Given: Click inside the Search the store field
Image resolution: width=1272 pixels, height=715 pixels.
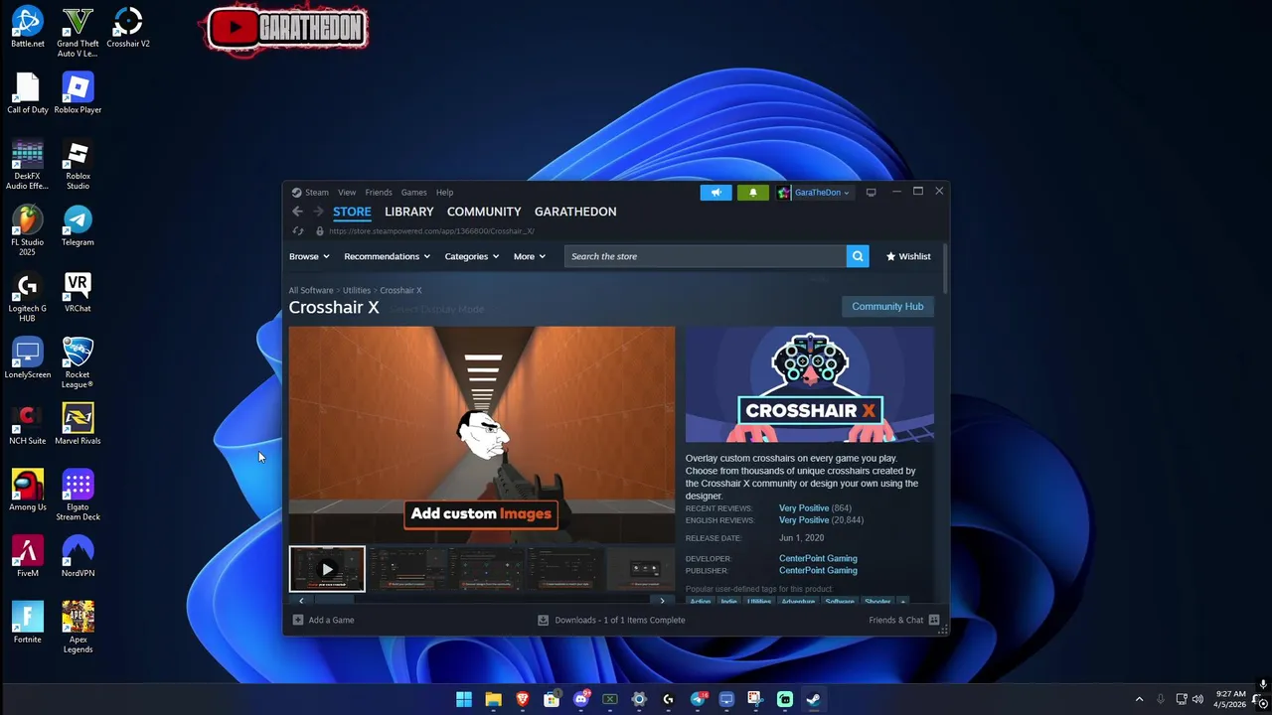Looking at the screenshot, I should [x=706, y=256].
